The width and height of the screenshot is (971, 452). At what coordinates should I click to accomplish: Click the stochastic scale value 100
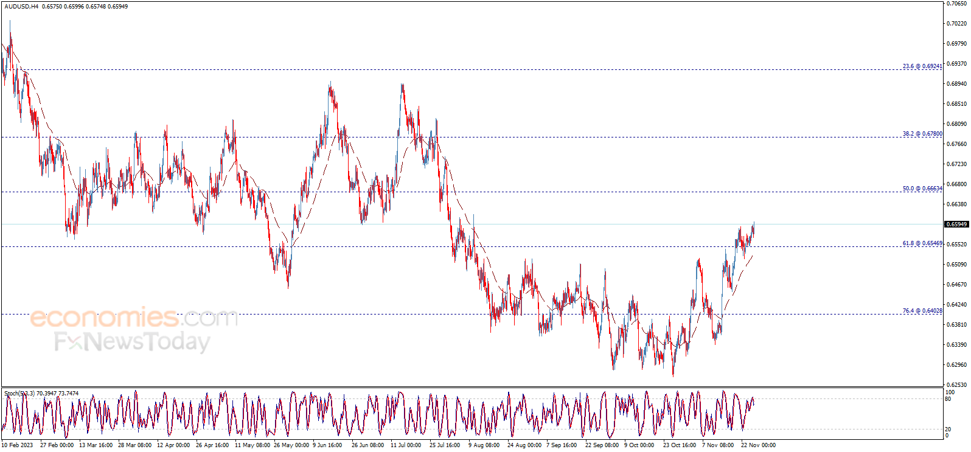(950, 393)
